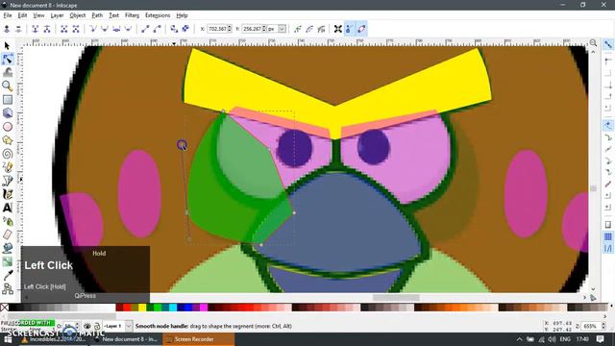Open the px units dropdown
Viewport: 615px width, 346px height.
[x=282, y=29]
